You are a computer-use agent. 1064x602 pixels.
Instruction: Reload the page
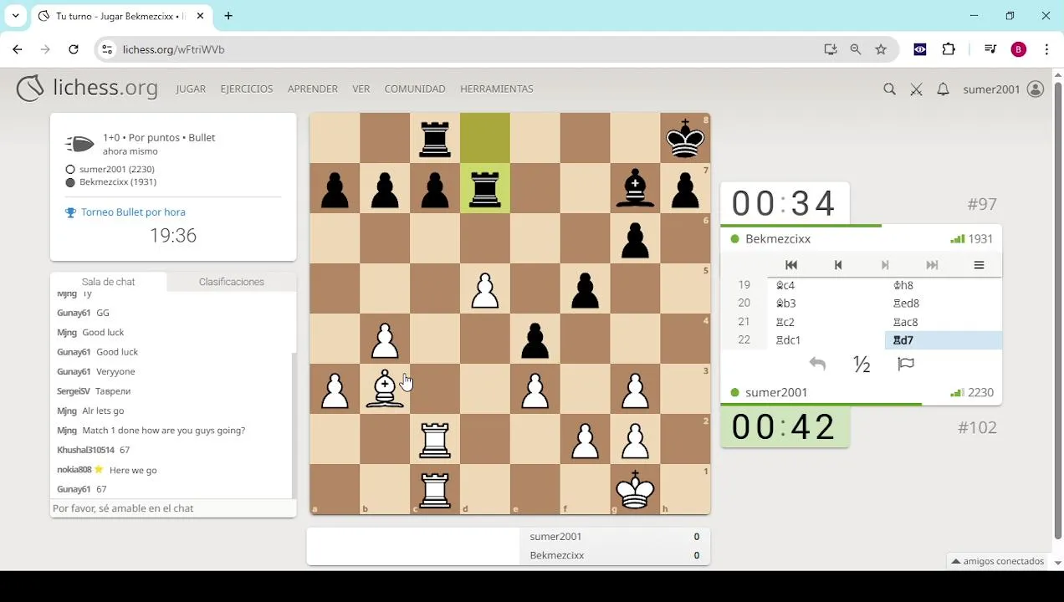(74, 49)
